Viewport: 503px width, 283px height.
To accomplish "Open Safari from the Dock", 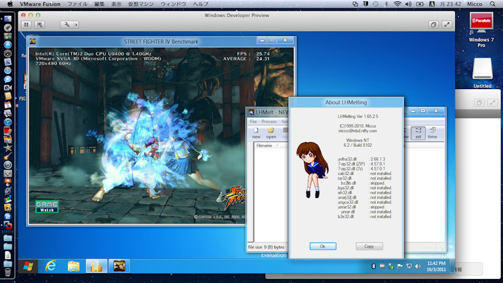I will 8,70.
